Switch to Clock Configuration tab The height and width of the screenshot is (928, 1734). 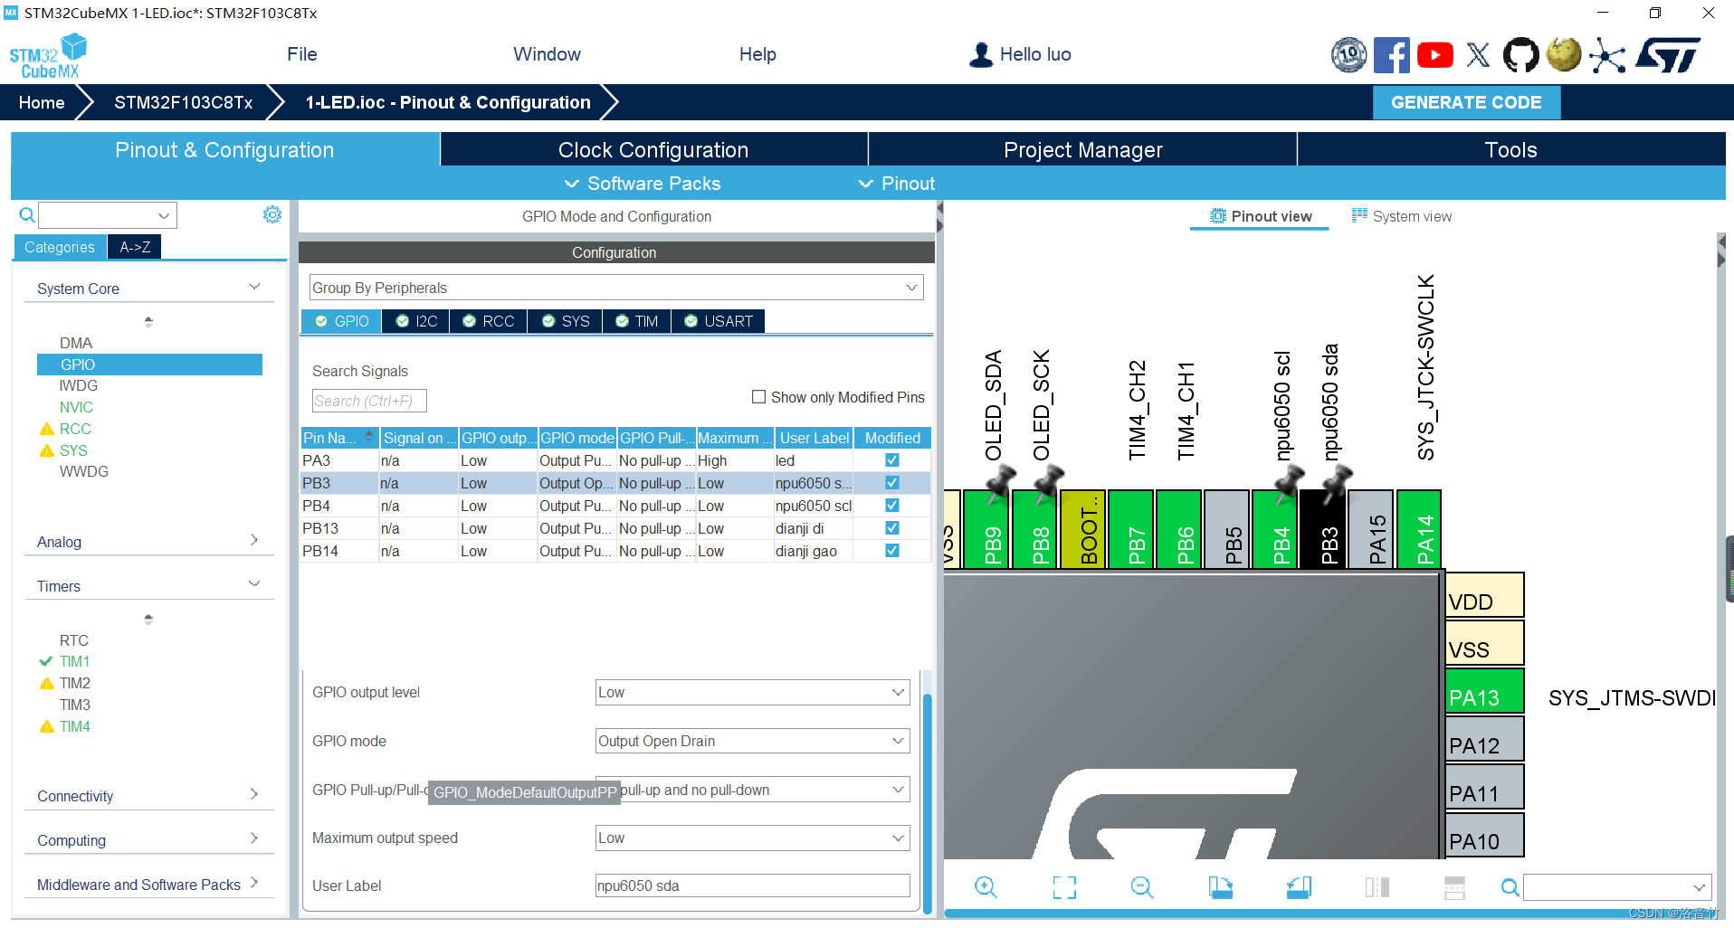(x=653, y=149)
